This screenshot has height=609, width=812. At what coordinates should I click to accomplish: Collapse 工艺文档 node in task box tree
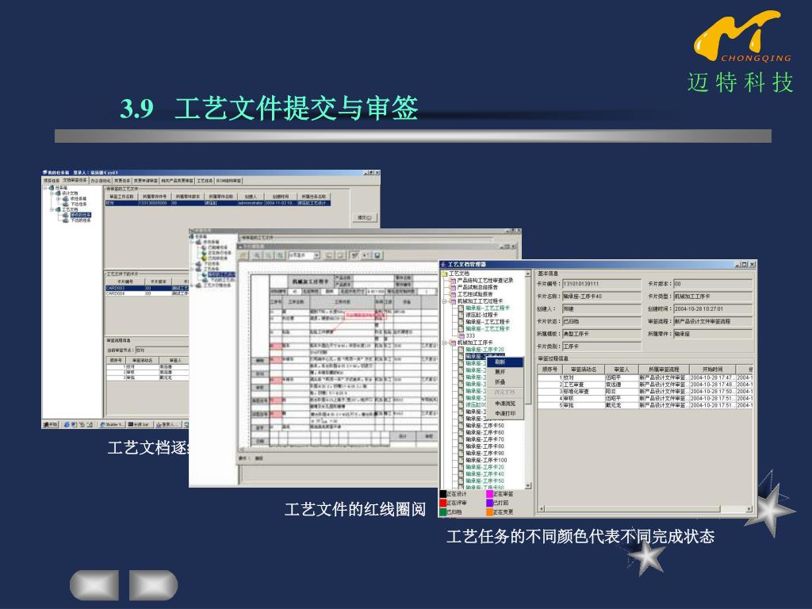pyautogui.click(x=52, y=209)
